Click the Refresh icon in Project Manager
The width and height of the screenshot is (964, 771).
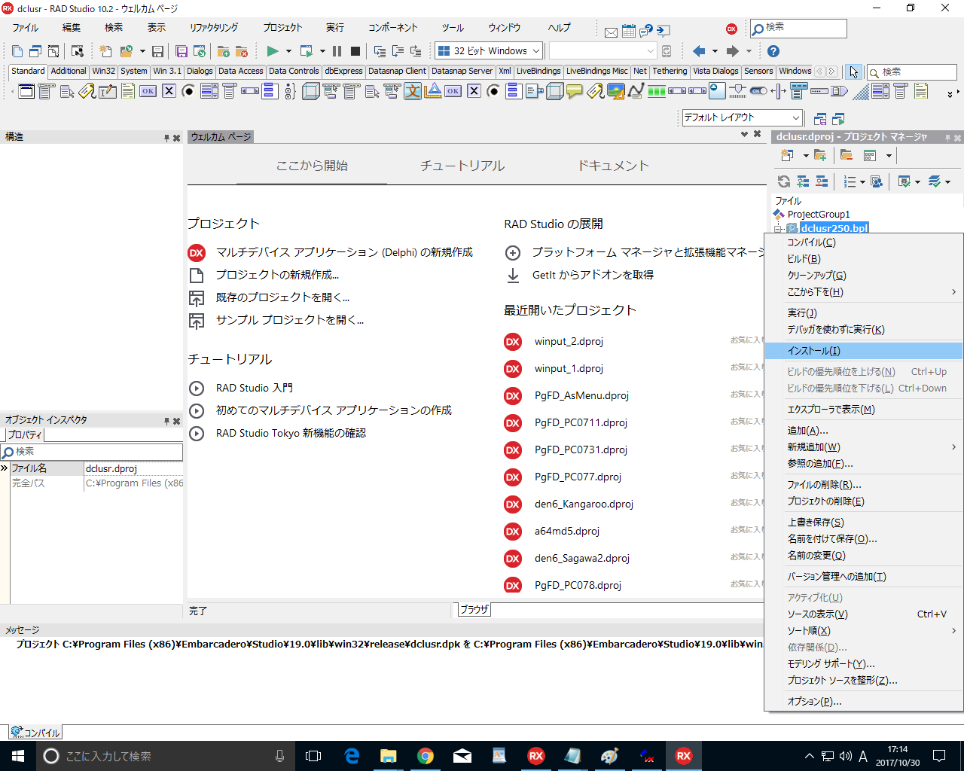click(784, 181)
